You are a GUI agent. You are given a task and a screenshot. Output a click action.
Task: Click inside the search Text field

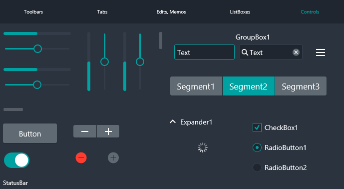[x=271, y=52]
